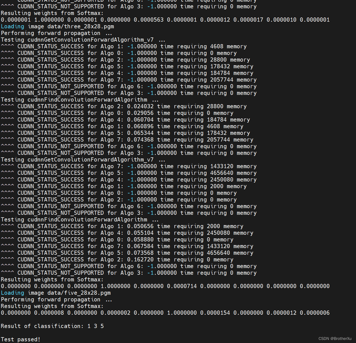356x343 pixels.
Task: Click 'Testing cudnnFindConvolutionForwardAlgorithm' above the 0.050656 line
Action: click(74, 220)
